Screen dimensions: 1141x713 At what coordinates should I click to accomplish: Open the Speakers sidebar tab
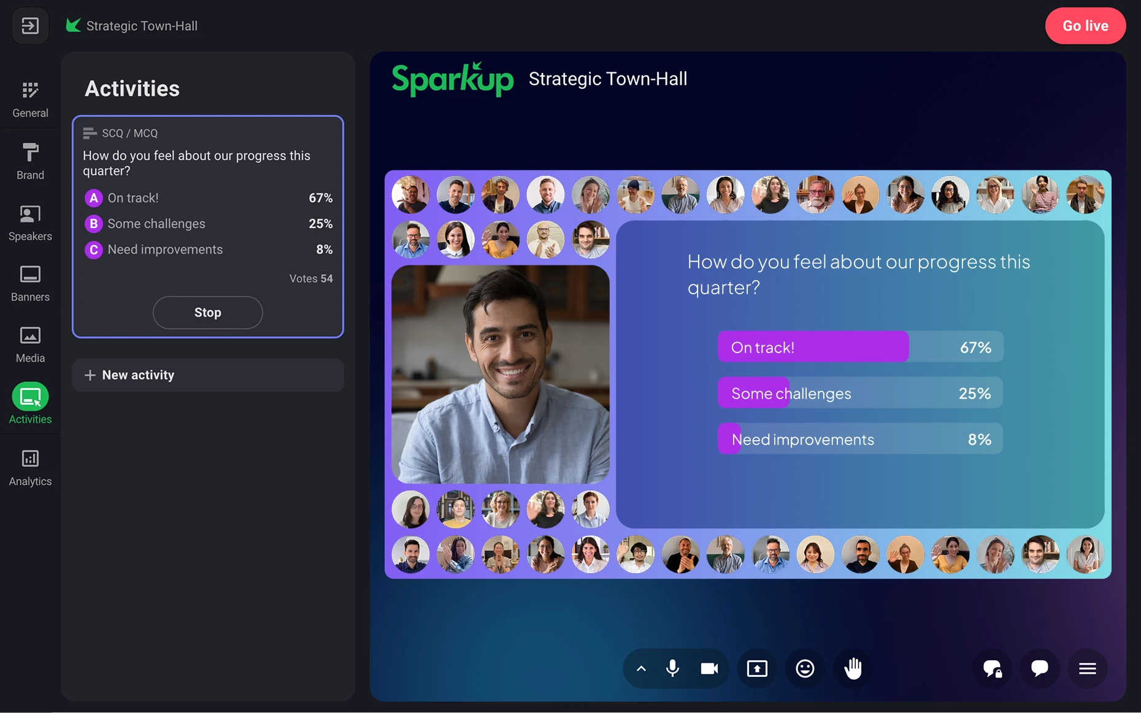30,223
